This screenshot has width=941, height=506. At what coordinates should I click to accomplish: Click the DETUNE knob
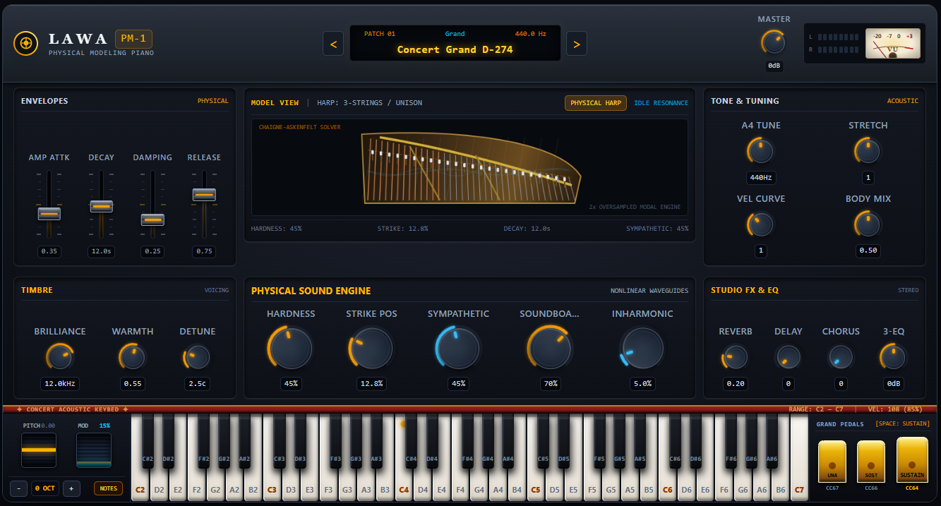click(x=198, y=357)
